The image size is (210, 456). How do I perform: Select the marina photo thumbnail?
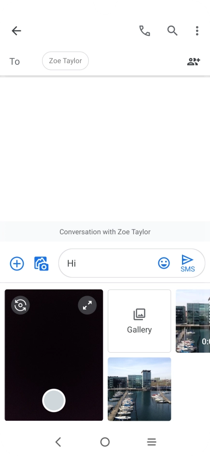(140, 389)
